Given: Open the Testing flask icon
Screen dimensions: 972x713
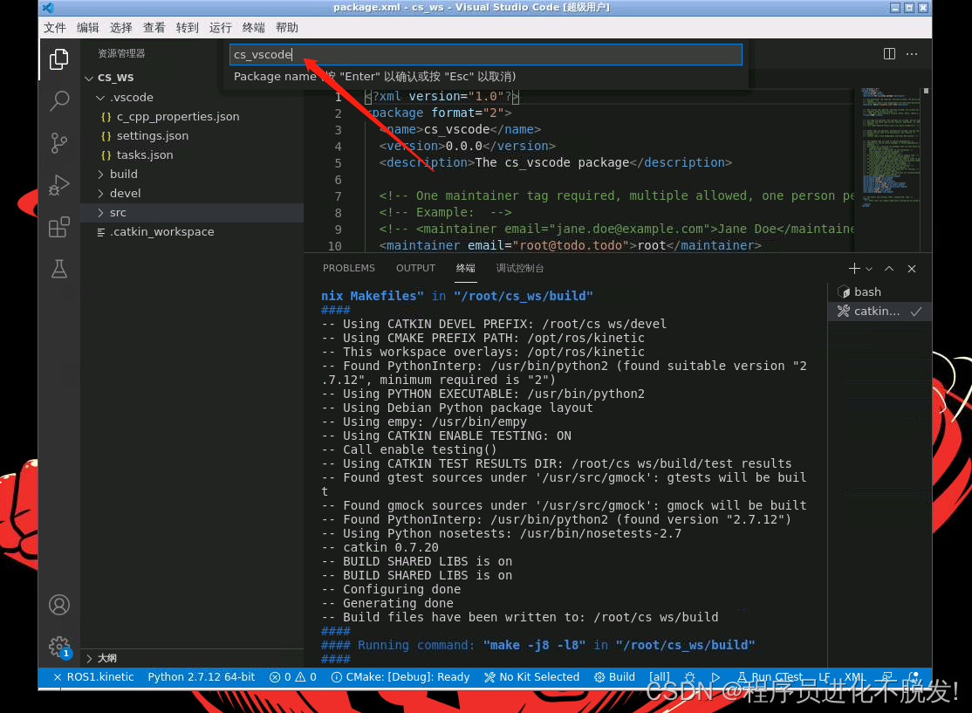Looking at the screenshot, I should [58, 269].
